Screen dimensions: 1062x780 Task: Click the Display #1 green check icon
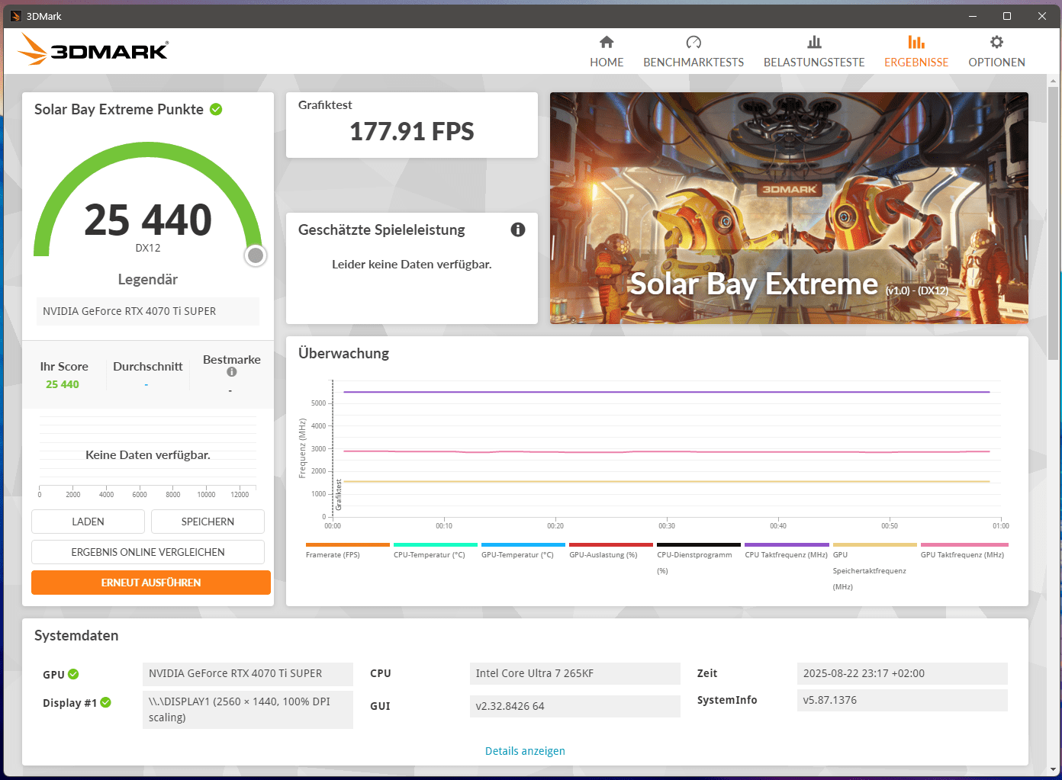[105, 702]
